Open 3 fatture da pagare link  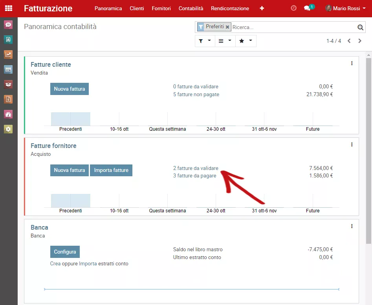click(x=195, y=175)
